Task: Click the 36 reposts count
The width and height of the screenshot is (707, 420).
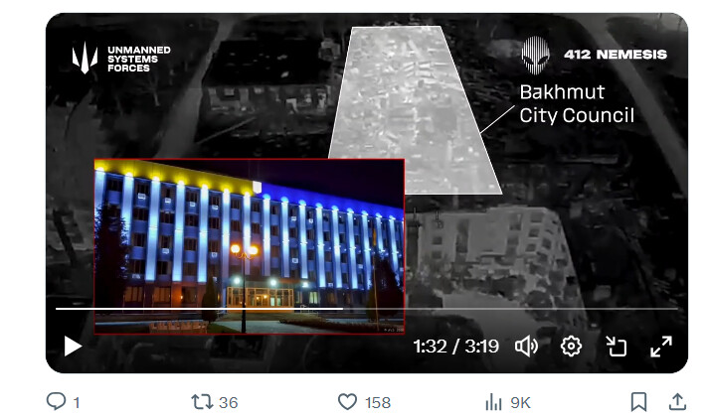Action: (x=228, y=402)
